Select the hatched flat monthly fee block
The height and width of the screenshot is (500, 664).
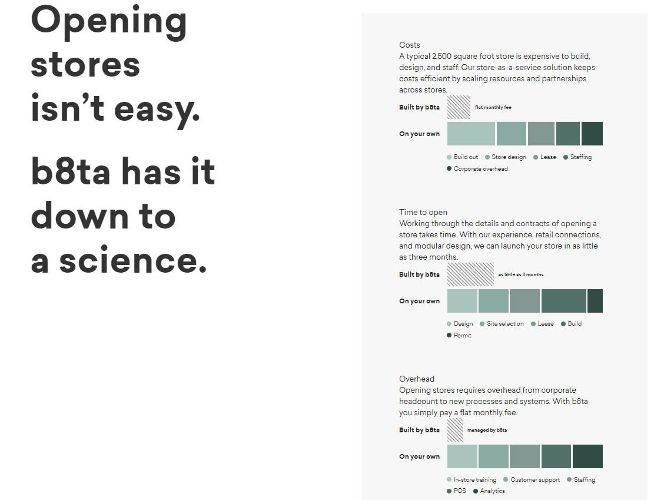click(459, 107)
